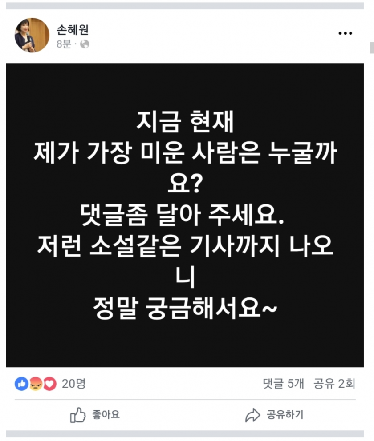
Task: Click the 공유하기 share arrow icon
Action: [252, 415]
